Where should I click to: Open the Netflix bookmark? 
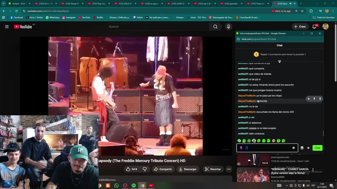point(98,17)
